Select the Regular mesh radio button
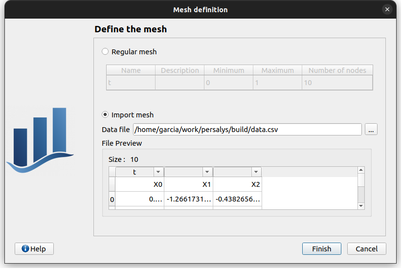Screen dimensions: 402x269 pyautogui.click(x=105, y=51)
